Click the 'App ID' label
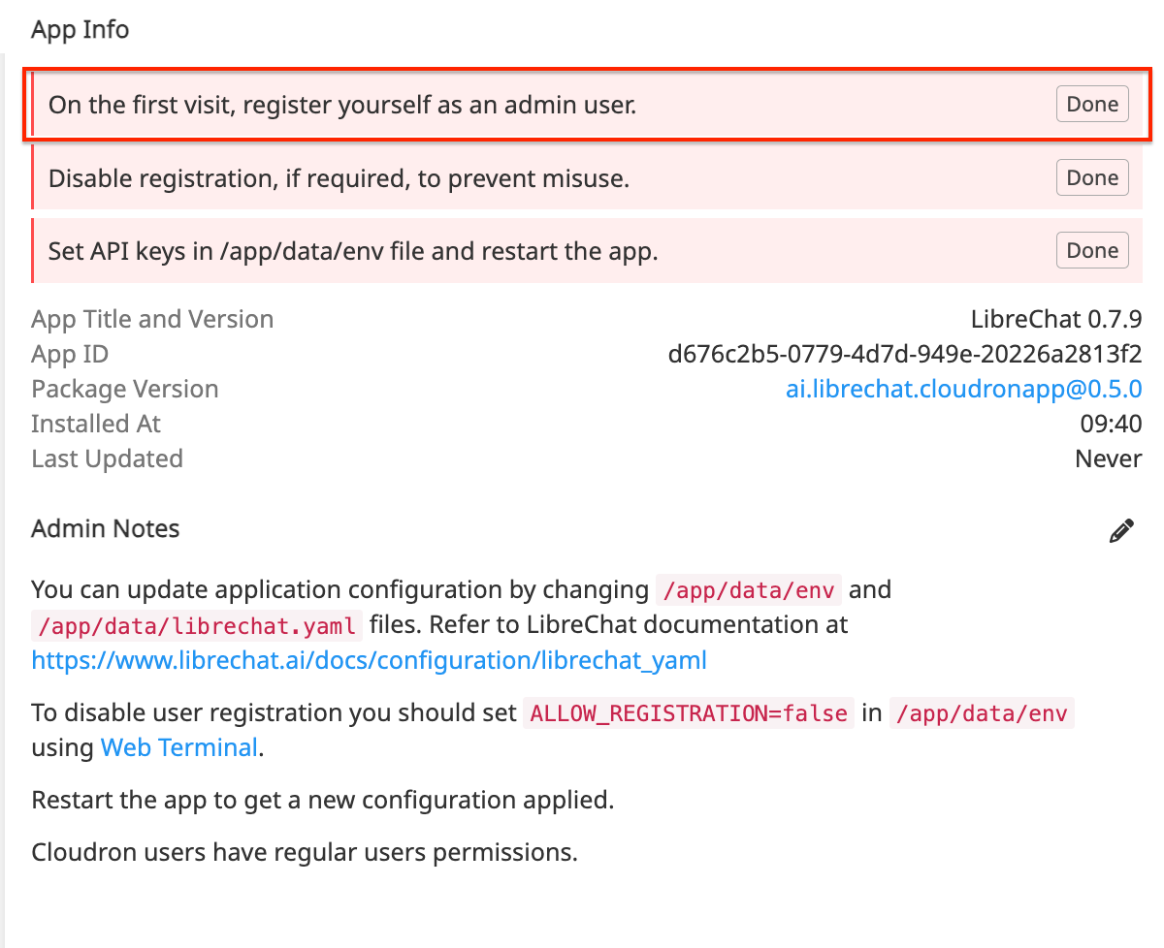Screen dimensions: 1164x948 (x=70, y=354)
